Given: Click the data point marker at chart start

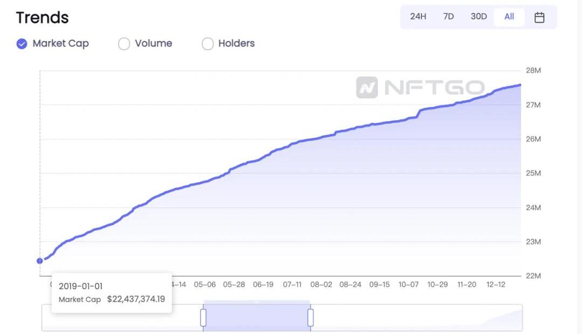Looking at the screenshot, I should 40,261.
